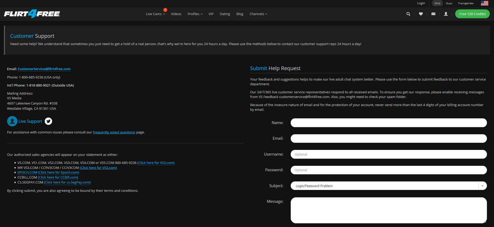Open the search magnifier icon
Screen dimensions: 494x227
(x=408, y=14)
